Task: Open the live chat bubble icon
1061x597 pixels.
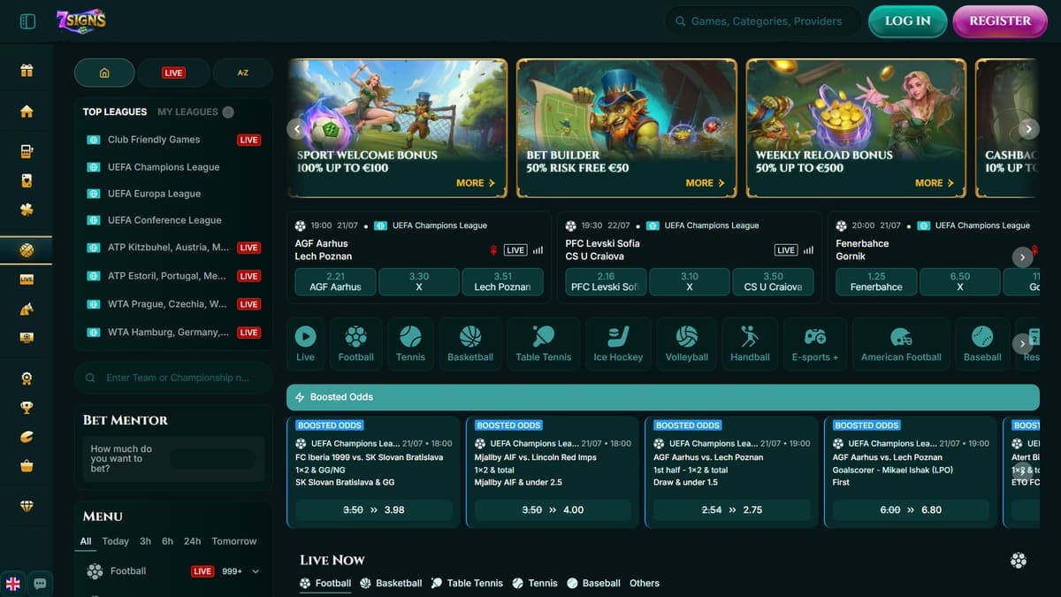Action: [x=40, y=584]
